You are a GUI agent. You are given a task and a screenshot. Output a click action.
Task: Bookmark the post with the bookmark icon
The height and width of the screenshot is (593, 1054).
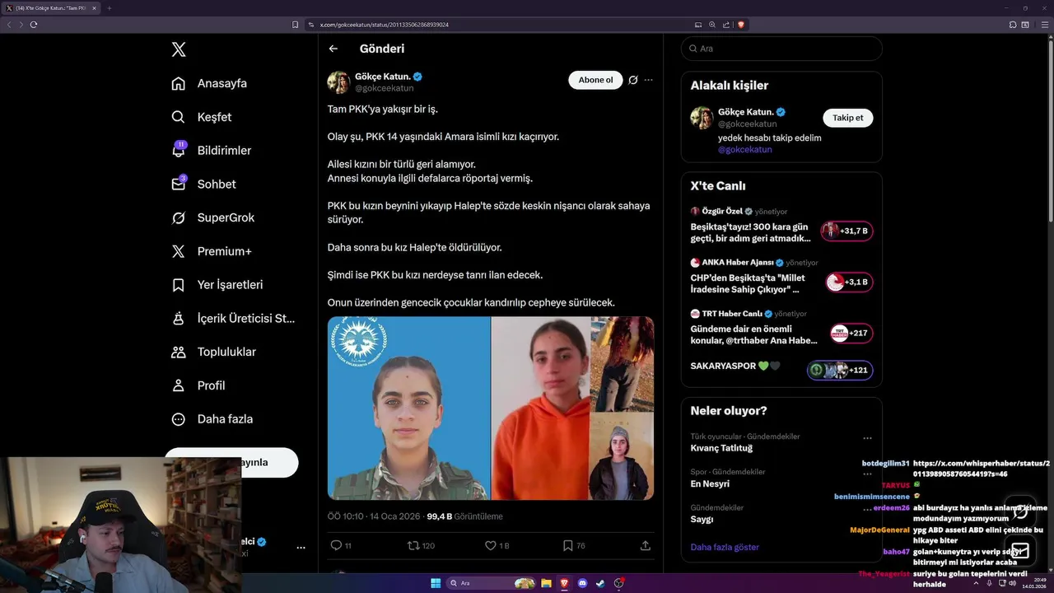coord(568,545)
